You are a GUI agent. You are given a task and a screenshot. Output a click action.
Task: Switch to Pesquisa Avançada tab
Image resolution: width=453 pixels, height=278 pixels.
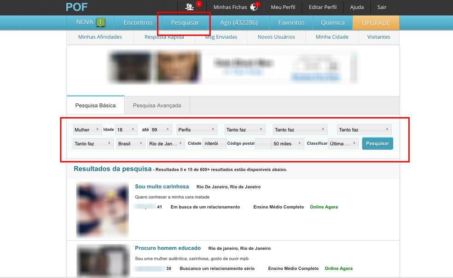157,105
